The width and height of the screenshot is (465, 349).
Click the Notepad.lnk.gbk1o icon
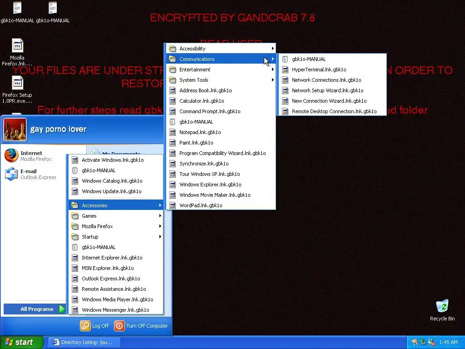173,132
